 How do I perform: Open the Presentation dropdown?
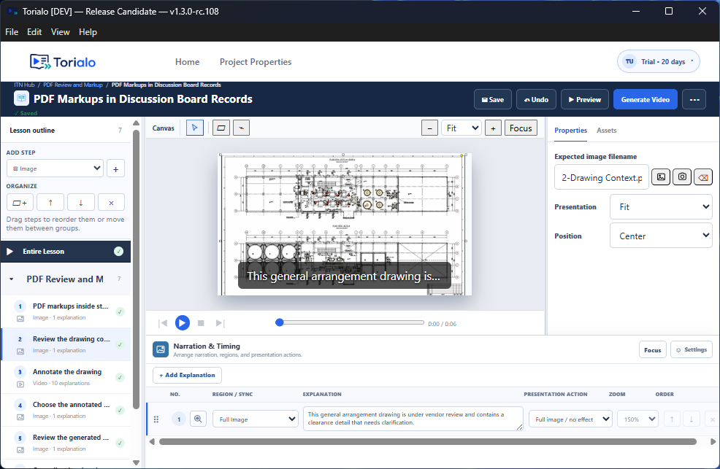(x=661, y=206)
